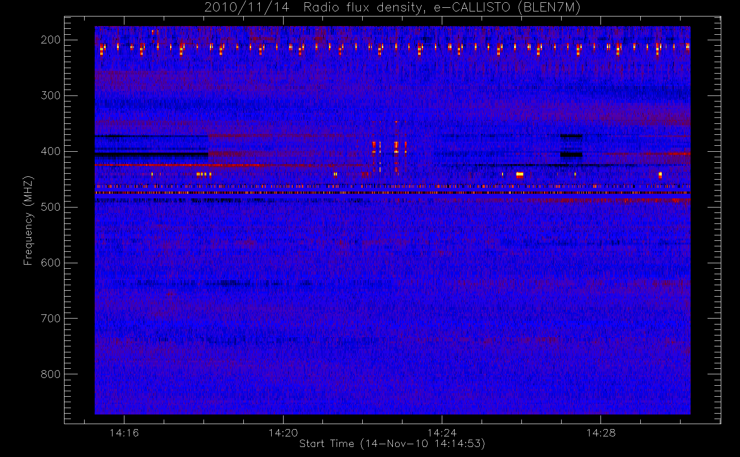This screenshot has height=457, width=740.
Task: Click the 'Start Time (14-Nov-10 14:14:53)' label
Action: (x=392, y=444)
